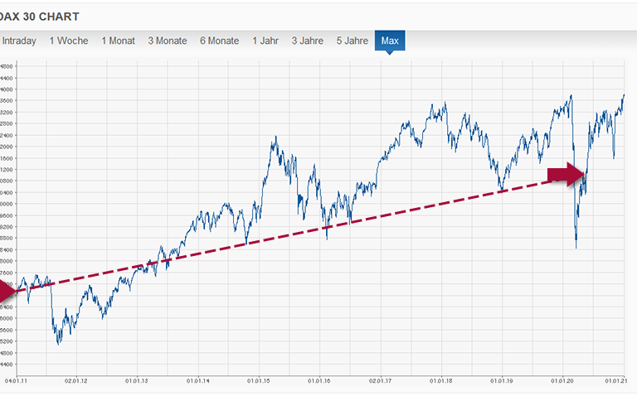Viewport: 637px width, 396px height.
Task: Switch to the Intraday tab
Action: [19, 41]
